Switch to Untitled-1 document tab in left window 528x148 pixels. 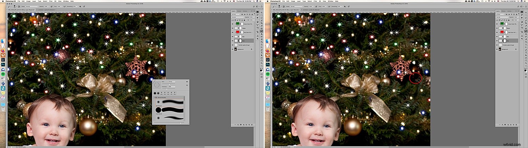point(46,9)
